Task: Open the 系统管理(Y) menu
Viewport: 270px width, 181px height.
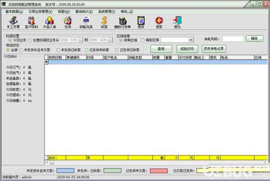Action: [107, 12]
